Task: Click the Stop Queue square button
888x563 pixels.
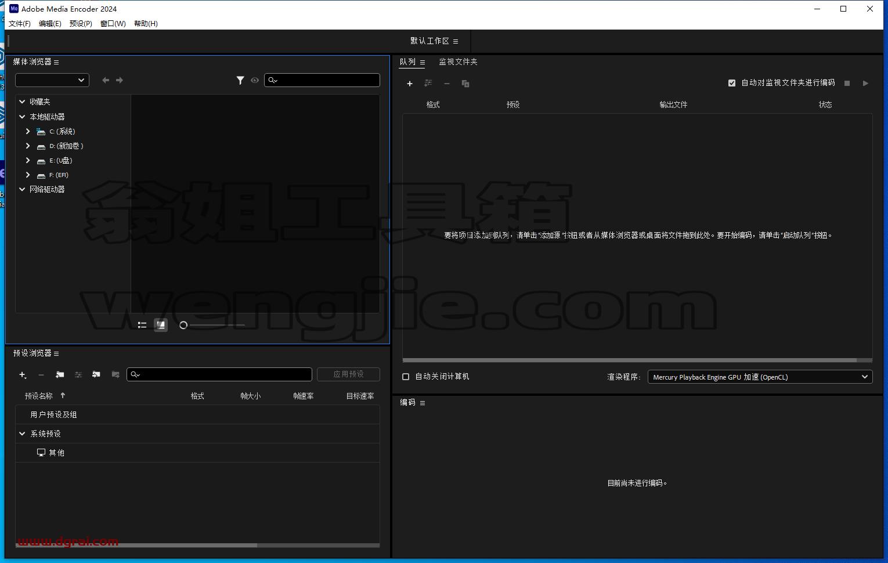Action: tap(847, 83)
